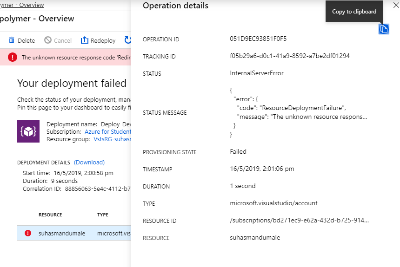Image resolution: width=400 pixels, height=267 pixels.
Task: Click the Operation details panel title
Action: tap(175, 6)
